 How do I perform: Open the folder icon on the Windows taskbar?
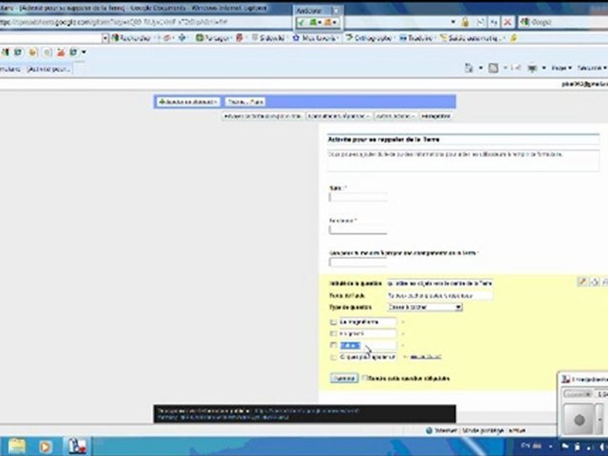16,446
